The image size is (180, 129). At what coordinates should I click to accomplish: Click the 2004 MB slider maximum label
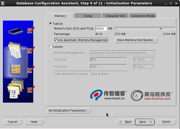coord(169,34)
